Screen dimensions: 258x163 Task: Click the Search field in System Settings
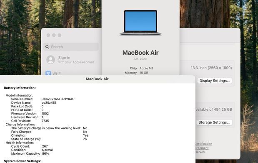pos(71,47)
